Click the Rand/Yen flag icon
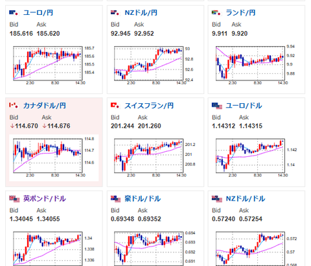This screenshot has height=266, width=311. point(216,13)
